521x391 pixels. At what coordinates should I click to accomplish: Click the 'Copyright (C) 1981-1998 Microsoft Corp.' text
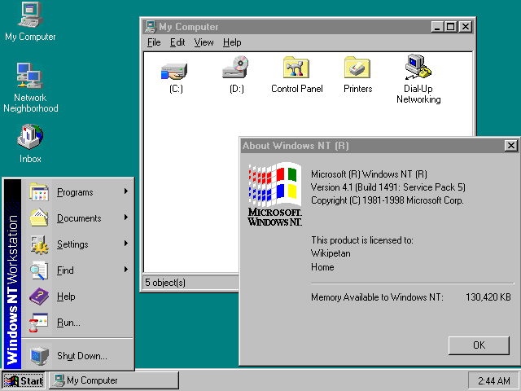pos(387,200)
